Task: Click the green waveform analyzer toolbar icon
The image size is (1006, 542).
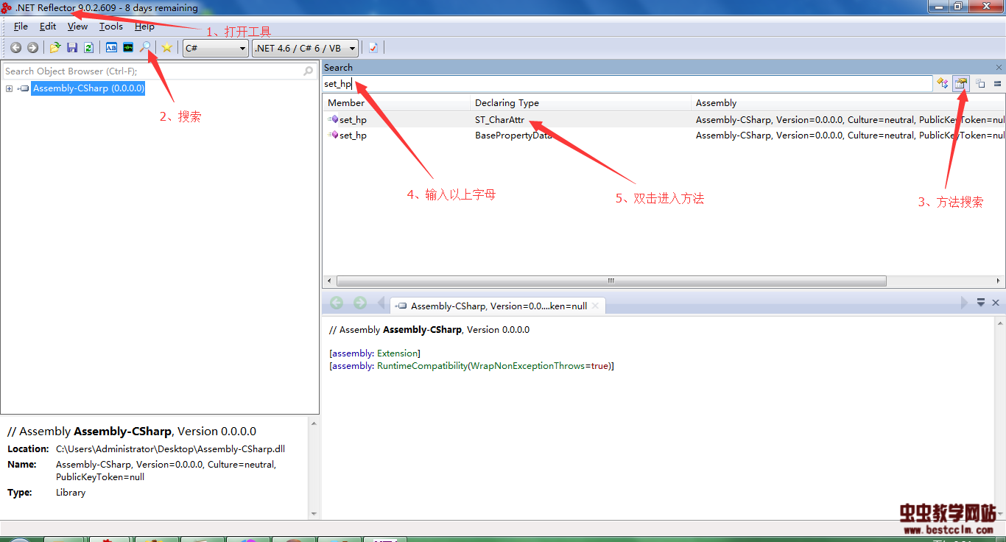Action: point(128,48)
